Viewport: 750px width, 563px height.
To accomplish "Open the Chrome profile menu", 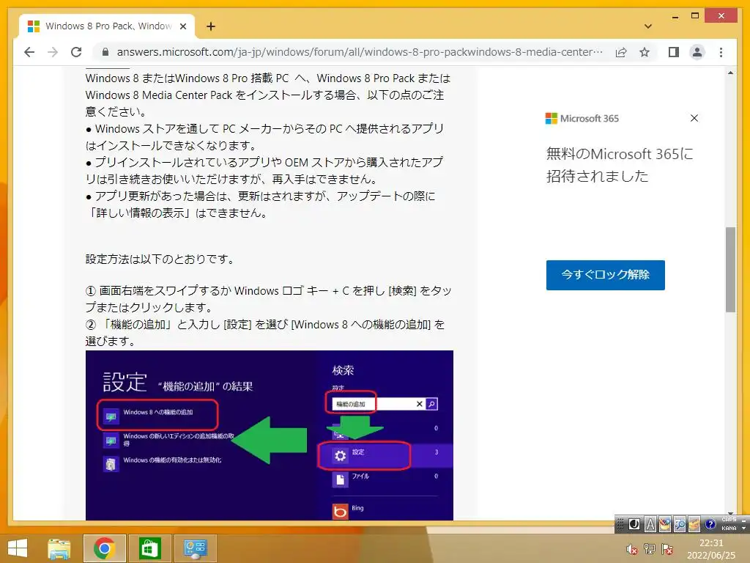I will [697, 52].
